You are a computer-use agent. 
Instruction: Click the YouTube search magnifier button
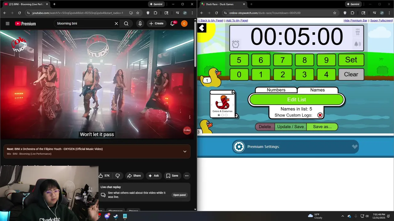[126, 24]
